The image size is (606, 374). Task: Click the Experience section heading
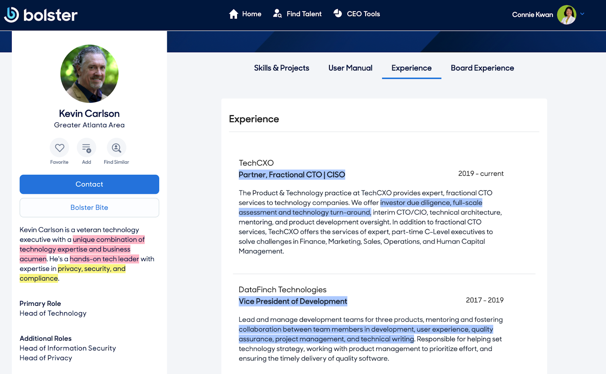(254, 119)
